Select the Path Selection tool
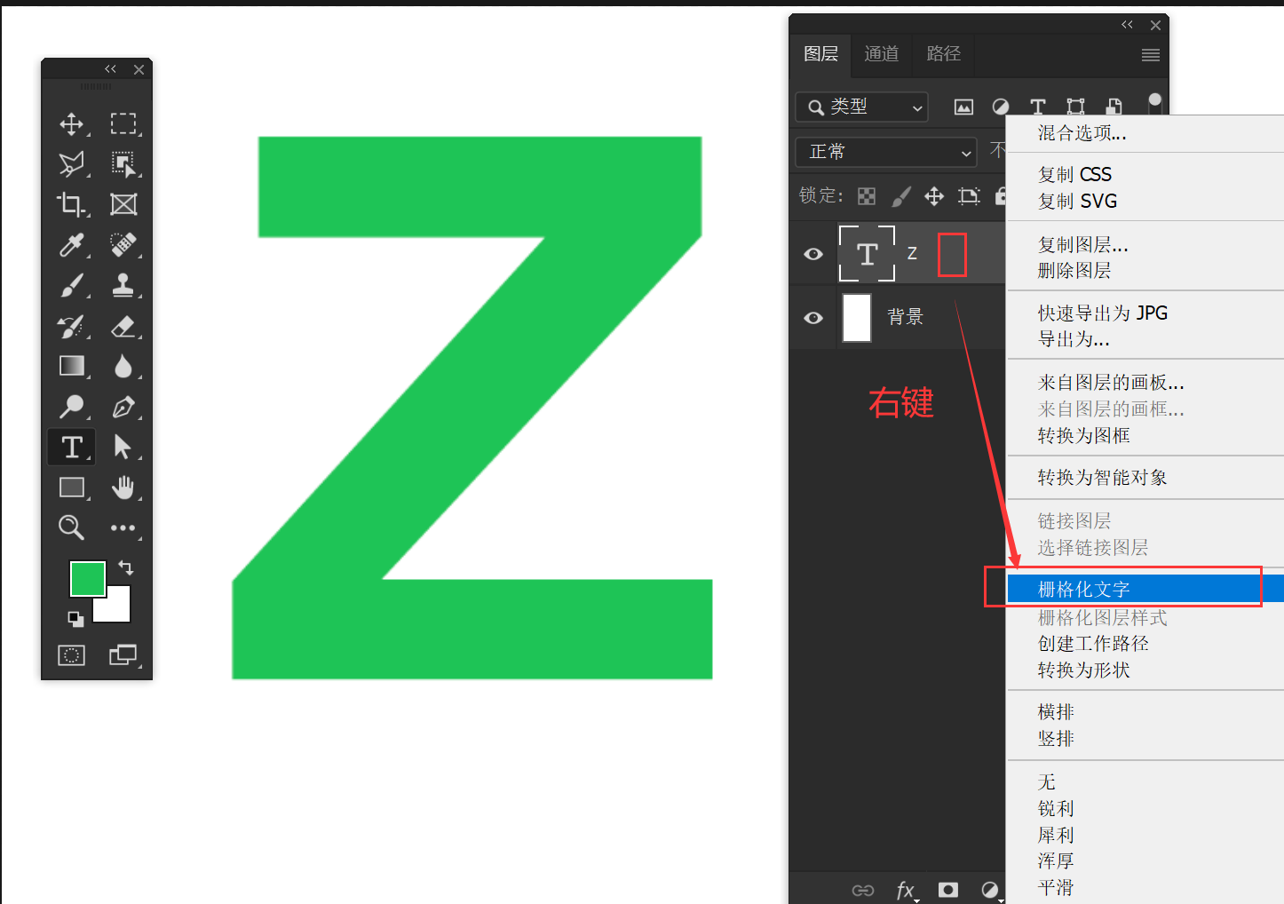 point(123,447)
